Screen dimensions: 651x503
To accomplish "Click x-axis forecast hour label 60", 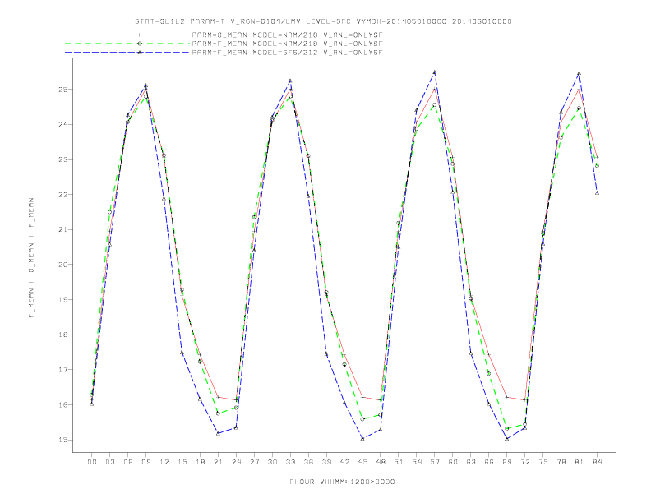I will click(453, 462).
